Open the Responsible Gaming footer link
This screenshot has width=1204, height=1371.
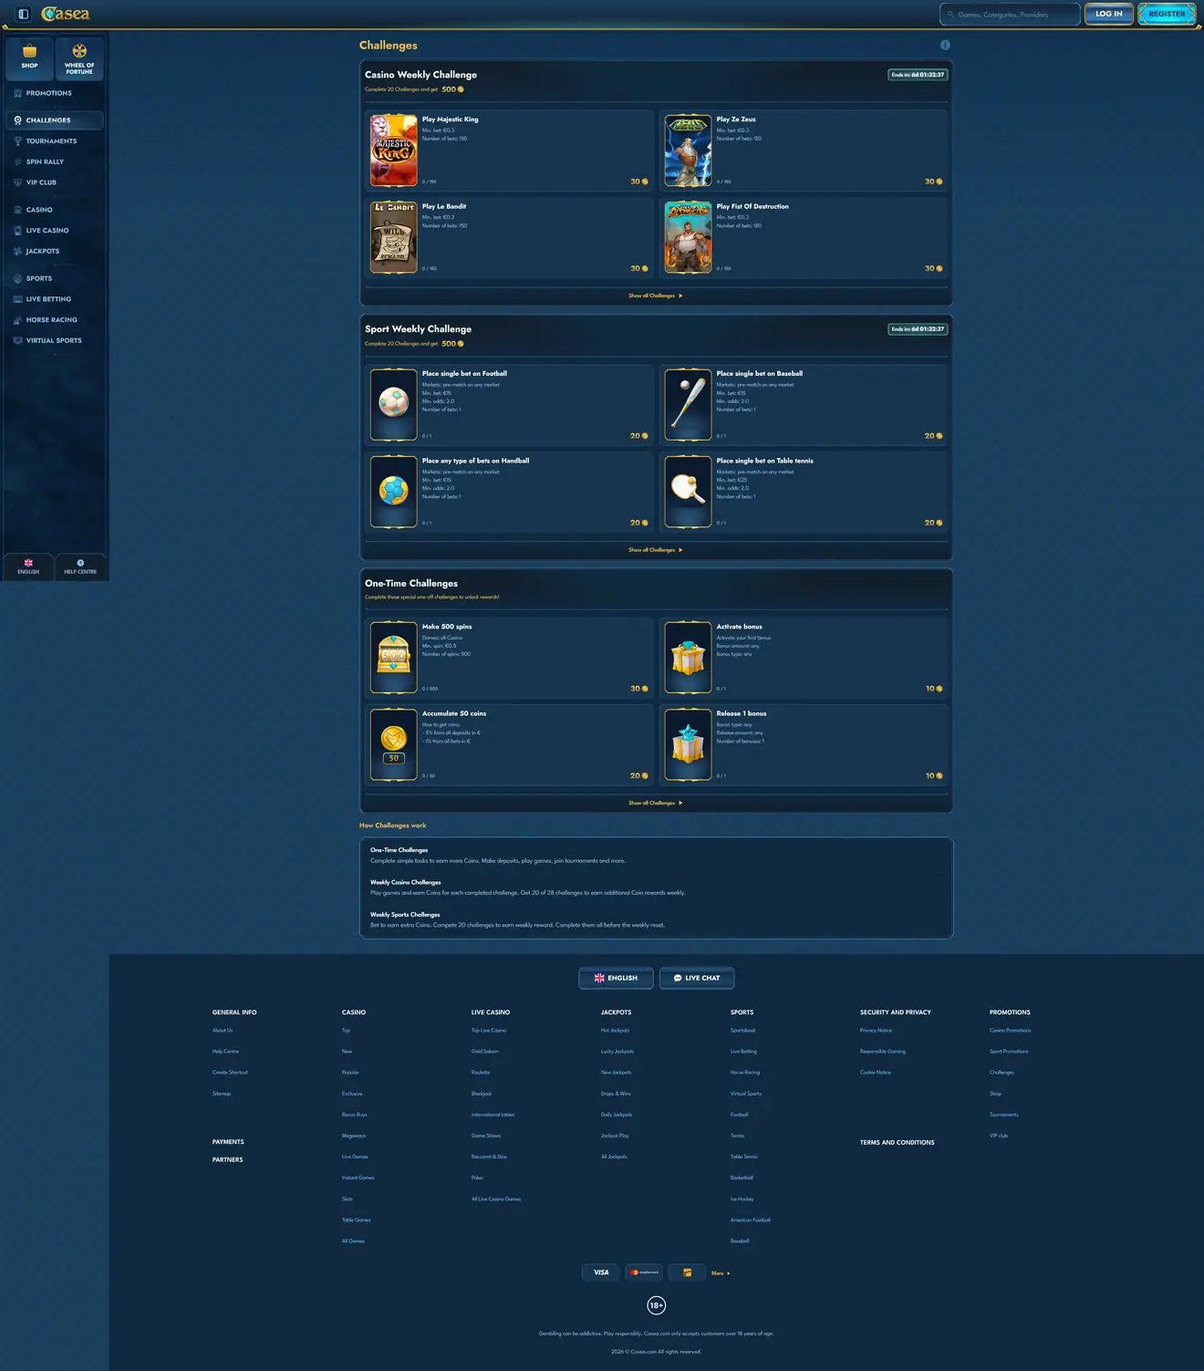[x=883, y=1052]
